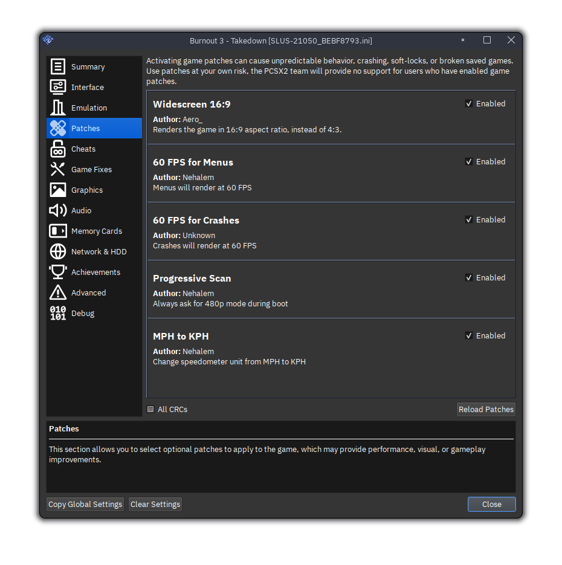Click the Cheats padlock icon

click(58, 149)
